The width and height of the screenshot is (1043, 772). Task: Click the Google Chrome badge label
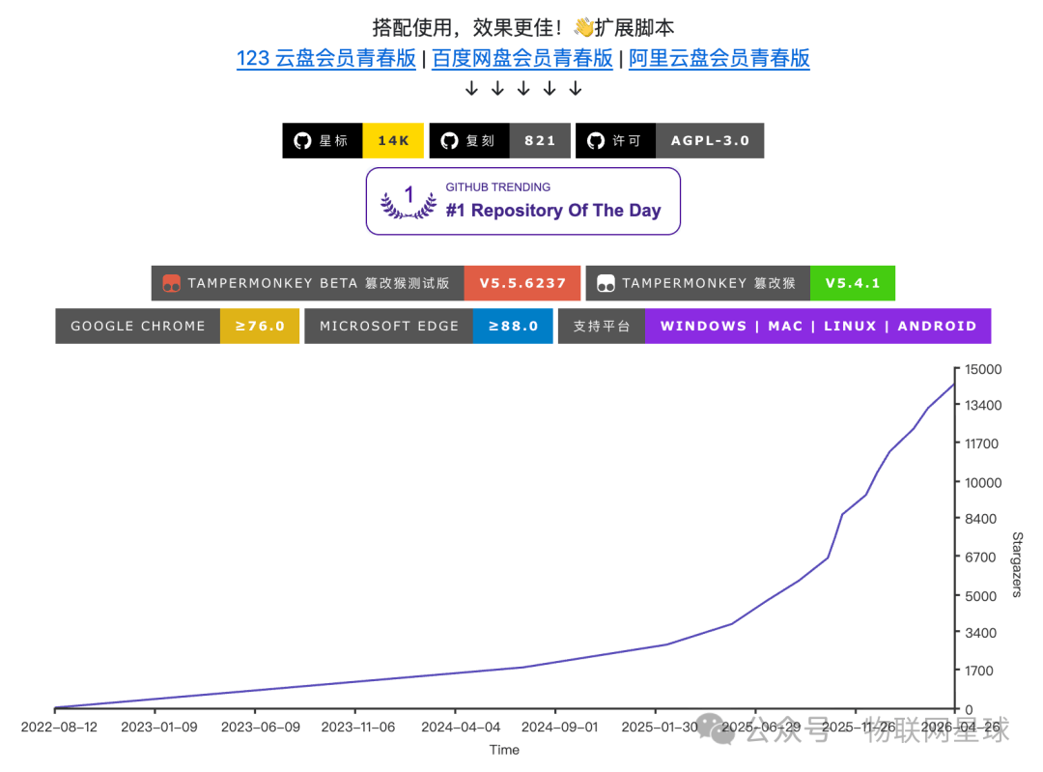pyautogui.click(x=138, y=327)
